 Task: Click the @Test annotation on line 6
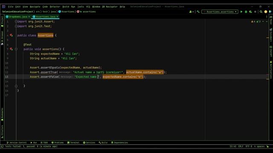[x=27, y=45]
